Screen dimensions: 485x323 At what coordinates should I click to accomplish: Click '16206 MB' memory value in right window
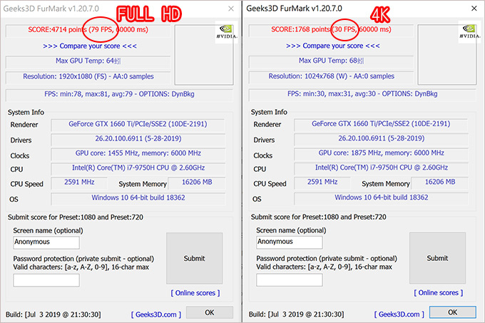point(440,182)
